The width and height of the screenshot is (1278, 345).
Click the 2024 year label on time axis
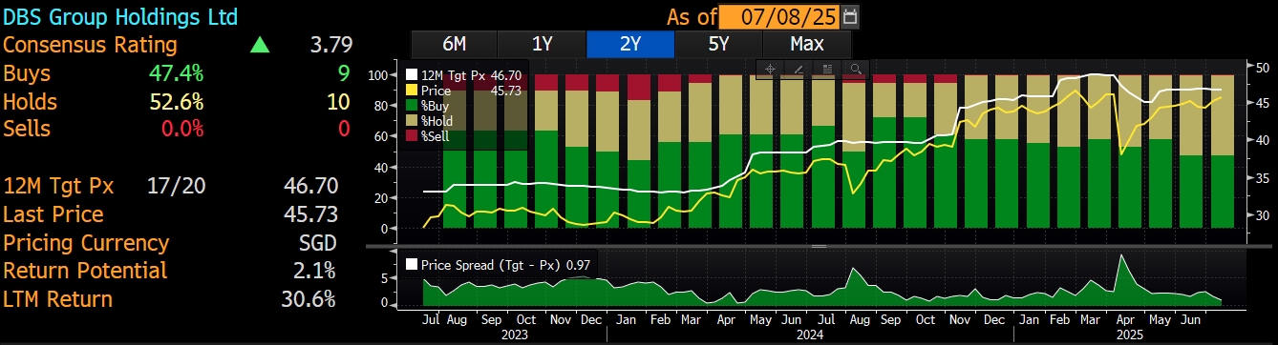[x=810, y=335]
